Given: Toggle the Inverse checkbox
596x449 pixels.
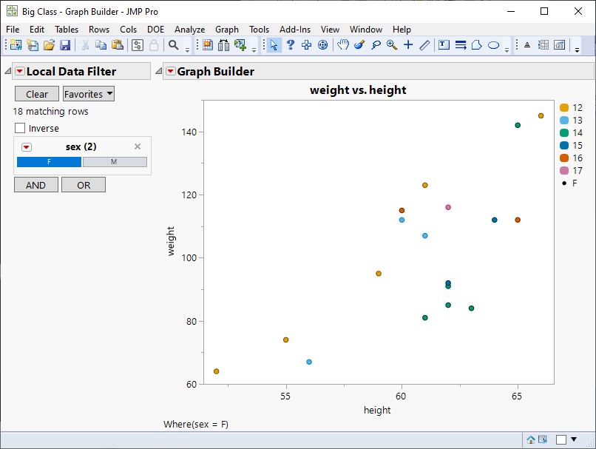Looking at the screenshot, I should [20, 128].
